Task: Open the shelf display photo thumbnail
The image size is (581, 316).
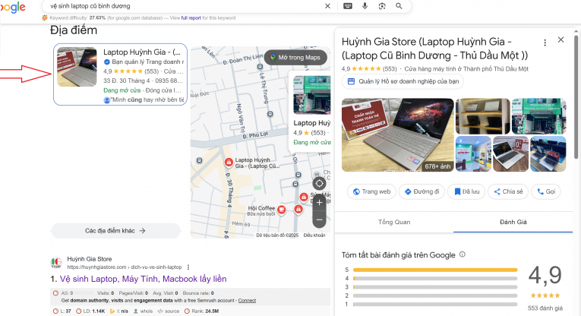Action: click(x=482, y=116)
